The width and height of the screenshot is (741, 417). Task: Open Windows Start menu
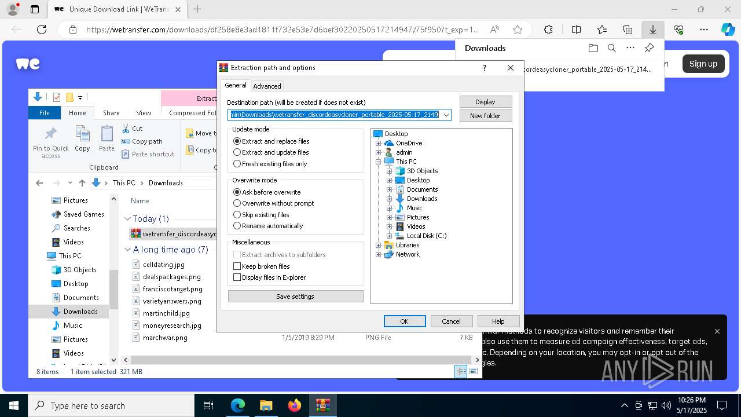click(14, 405)
